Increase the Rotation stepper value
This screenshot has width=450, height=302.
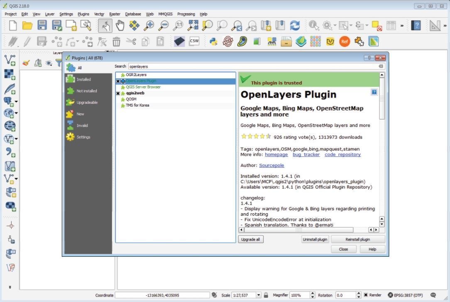tap(358, 293)
